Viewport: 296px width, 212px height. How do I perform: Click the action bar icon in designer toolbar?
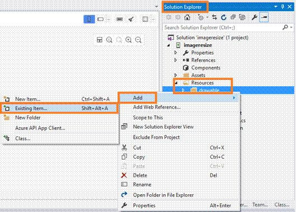(120, 19)
